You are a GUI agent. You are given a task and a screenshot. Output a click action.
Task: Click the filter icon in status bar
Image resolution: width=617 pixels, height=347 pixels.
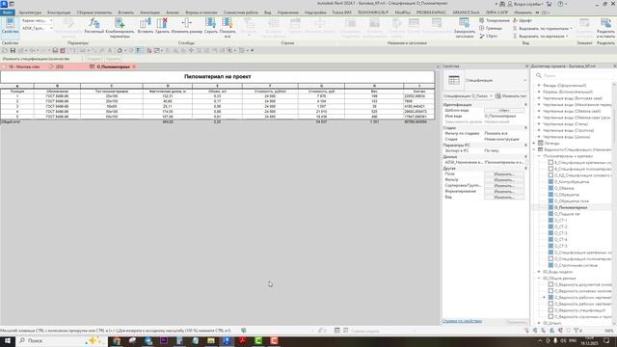click(577, 331)
